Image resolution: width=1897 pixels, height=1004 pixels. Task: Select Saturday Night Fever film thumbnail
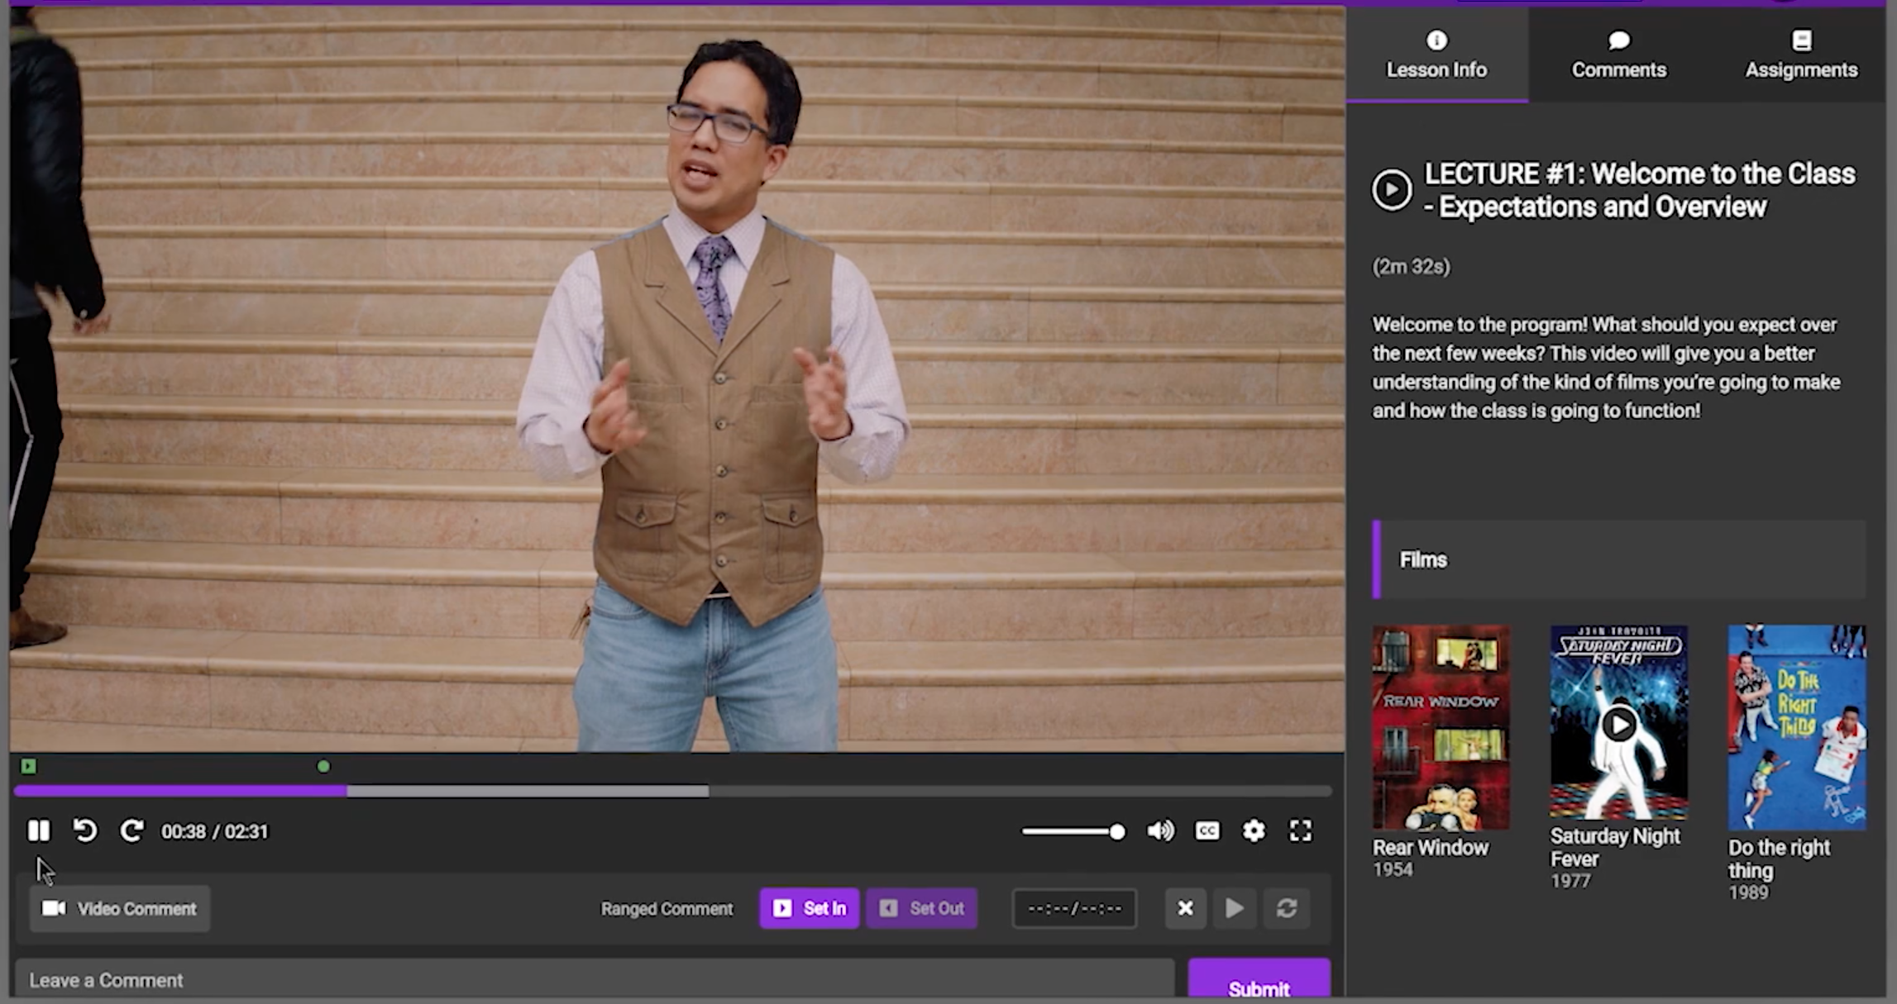[x=1618, y=725]
